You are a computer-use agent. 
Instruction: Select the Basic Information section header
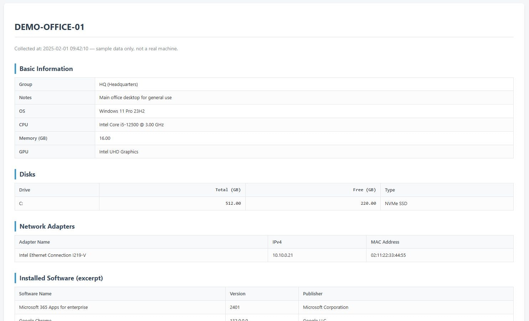point(46,68)
